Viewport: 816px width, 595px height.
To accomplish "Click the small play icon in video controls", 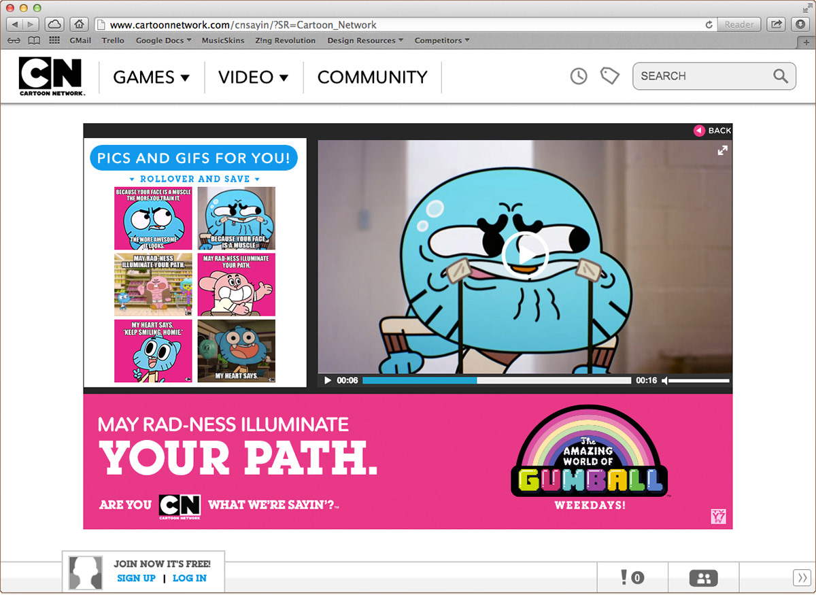I will point(328,381).
